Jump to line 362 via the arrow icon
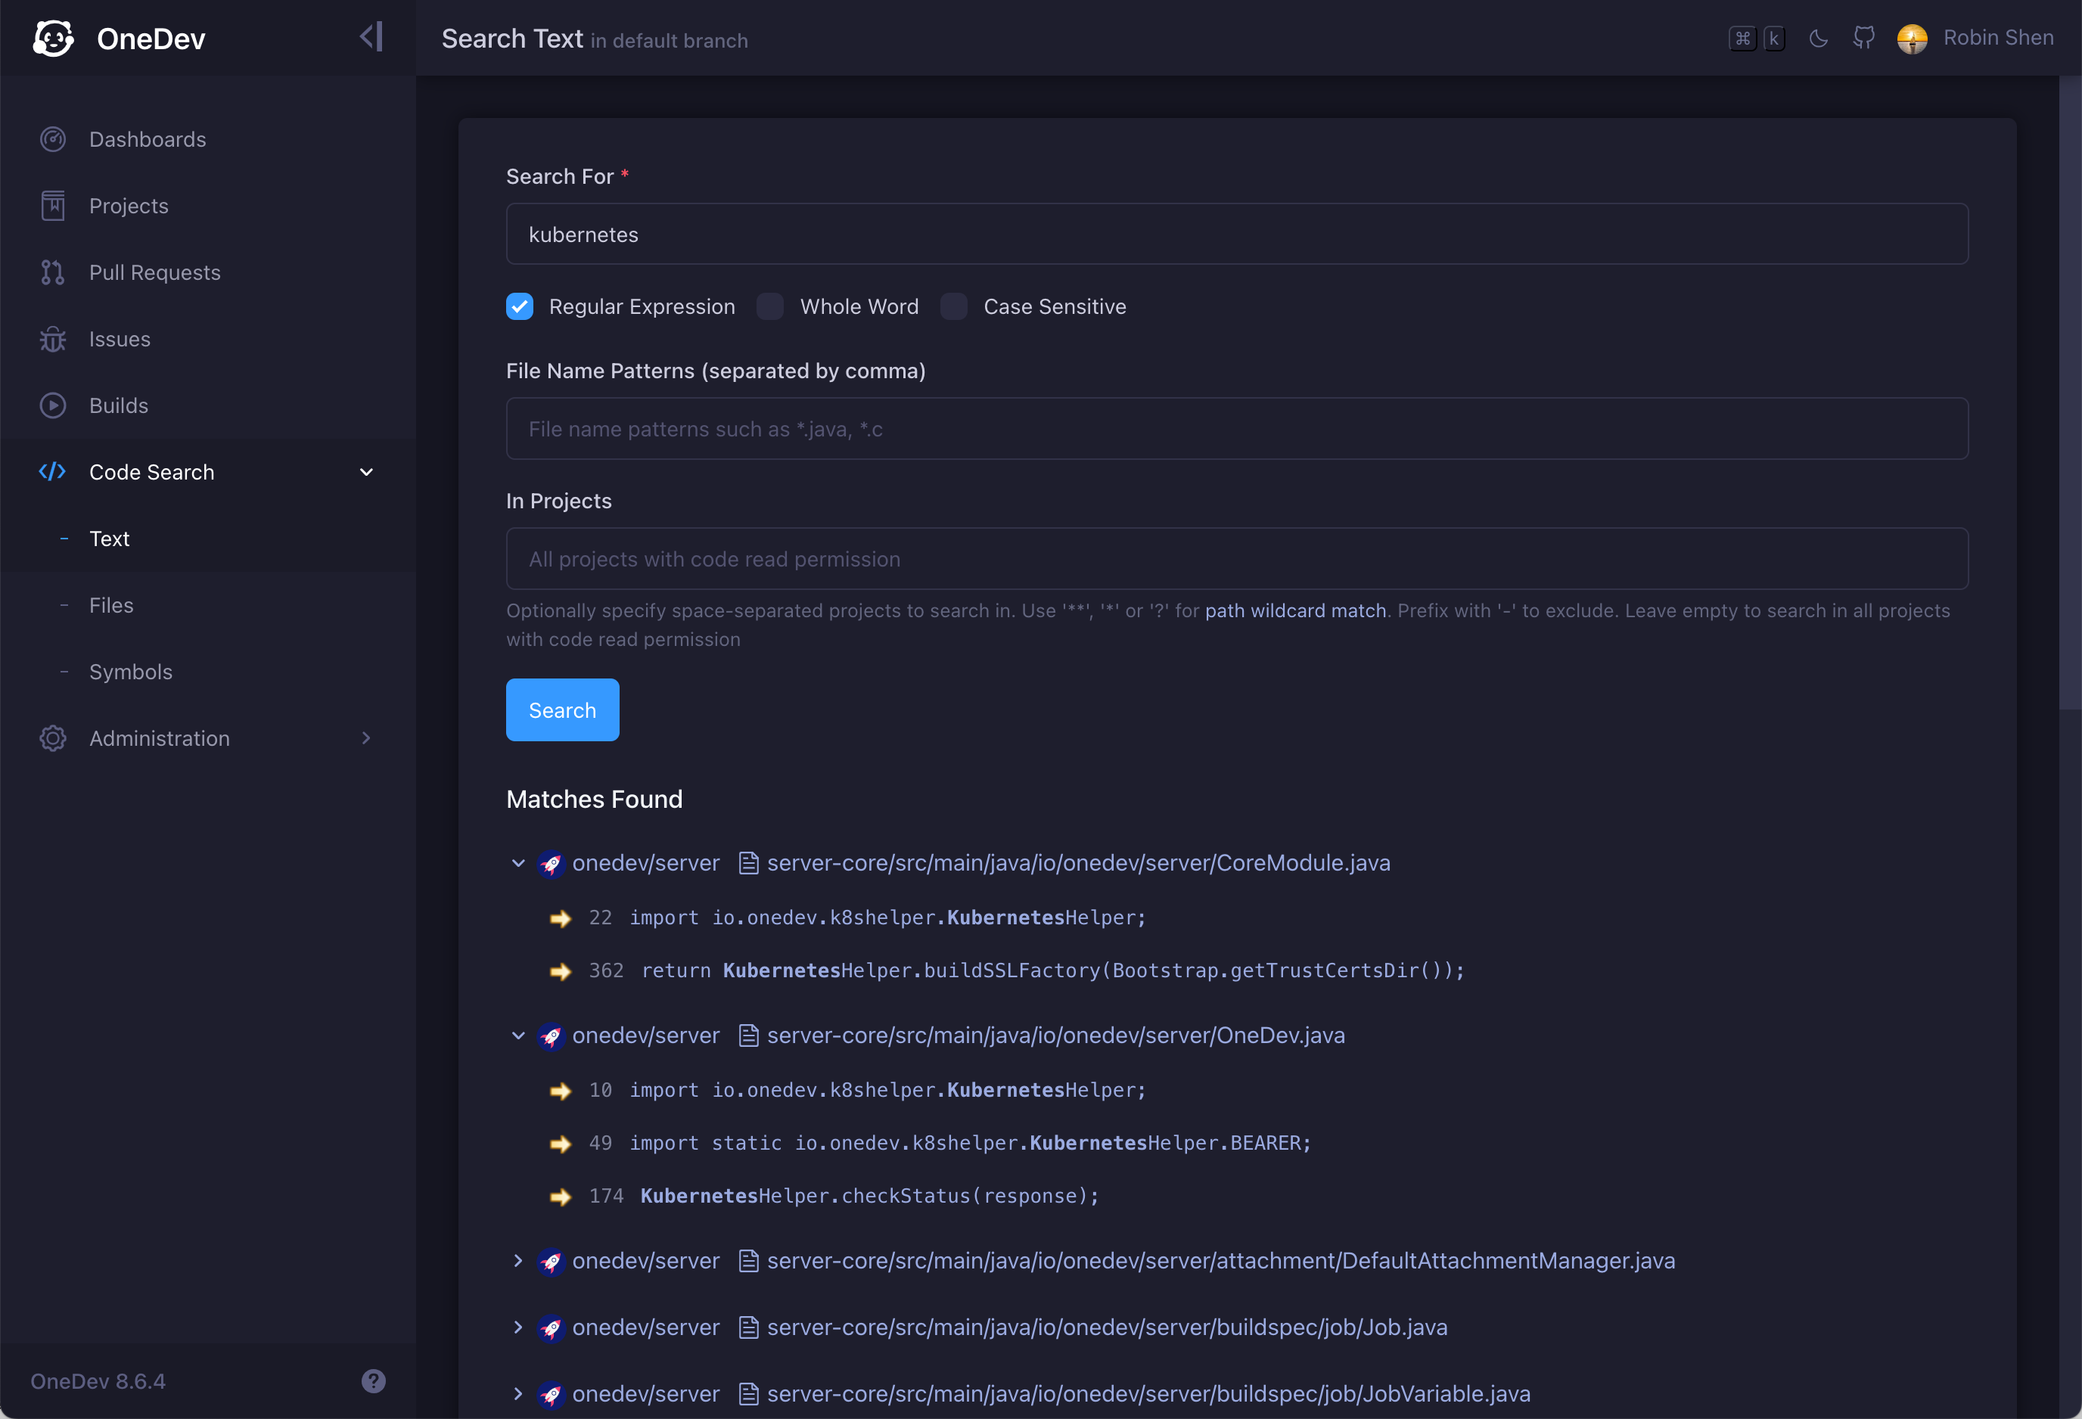Viewport: 2082px width, 1419px height. 561,971
